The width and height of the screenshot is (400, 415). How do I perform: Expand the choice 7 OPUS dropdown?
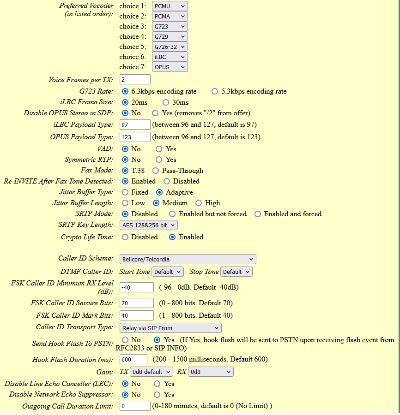170,67
